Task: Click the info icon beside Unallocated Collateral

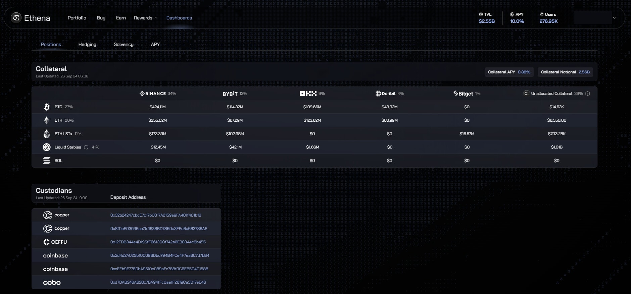Action: click(x=587, y=94)
